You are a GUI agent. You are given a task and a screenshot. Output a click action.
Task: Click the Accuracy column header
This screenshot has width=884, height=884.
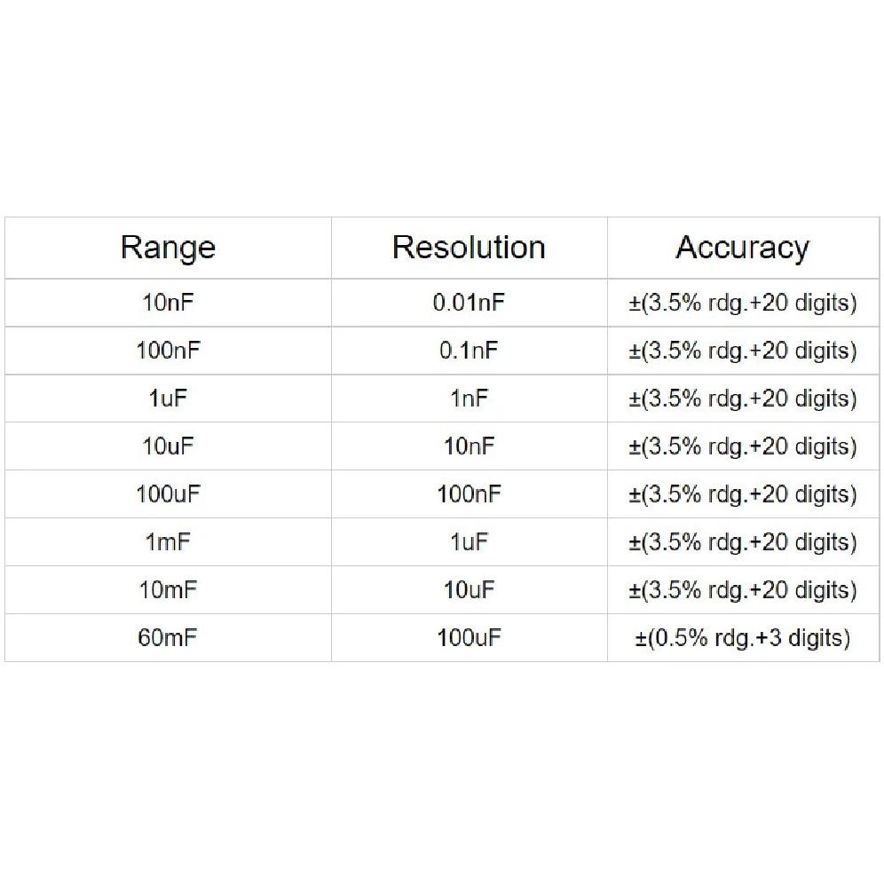743,248
